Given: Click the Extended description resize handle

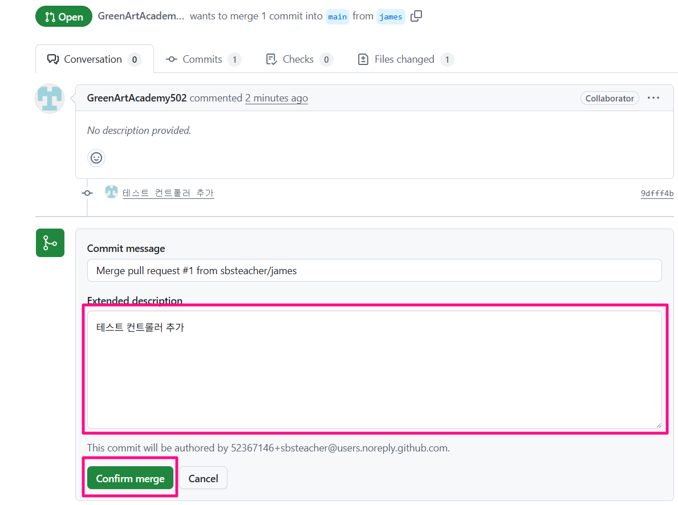Looking at the screenshot, I should point(659,425).
